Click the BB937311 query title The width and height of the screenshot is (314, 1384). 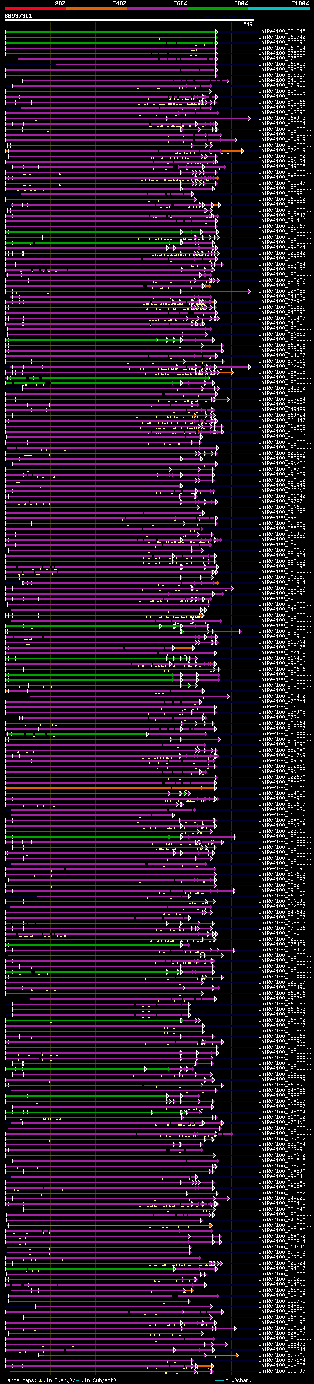[18, 16]
